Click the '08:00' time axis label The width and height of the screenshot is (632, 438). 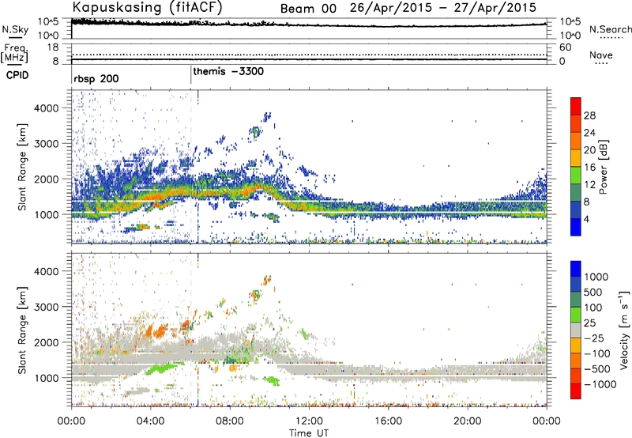pos(230,421)
